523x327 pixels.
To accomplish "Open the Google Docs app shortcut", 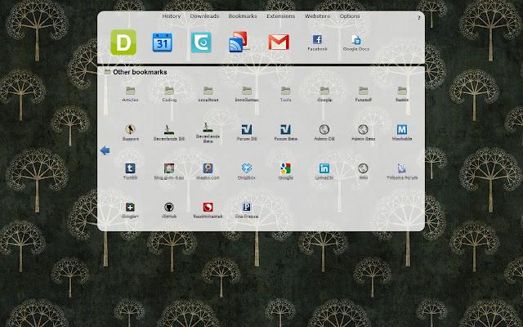I will click(x=356, y=43).
